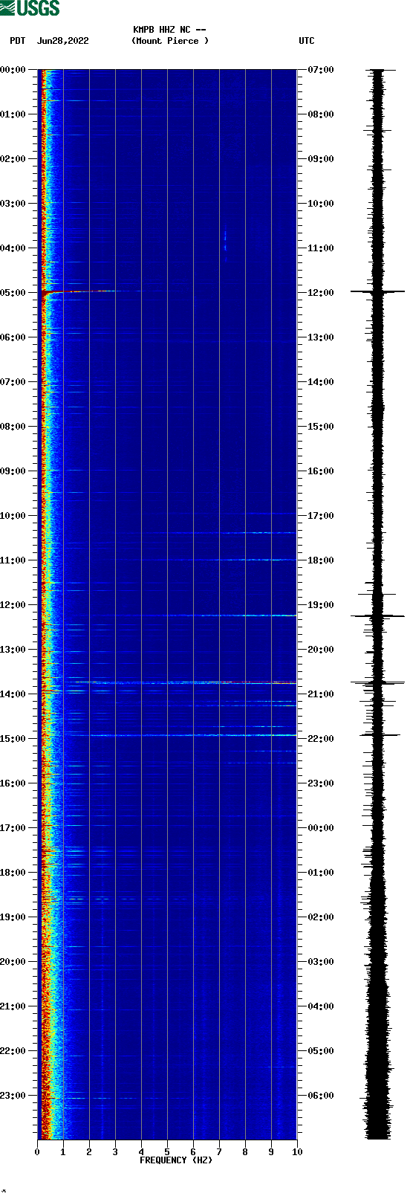Click the 23:00 PDT time label
This screenshot has height=1199, width=410.
click(13, 1096)
